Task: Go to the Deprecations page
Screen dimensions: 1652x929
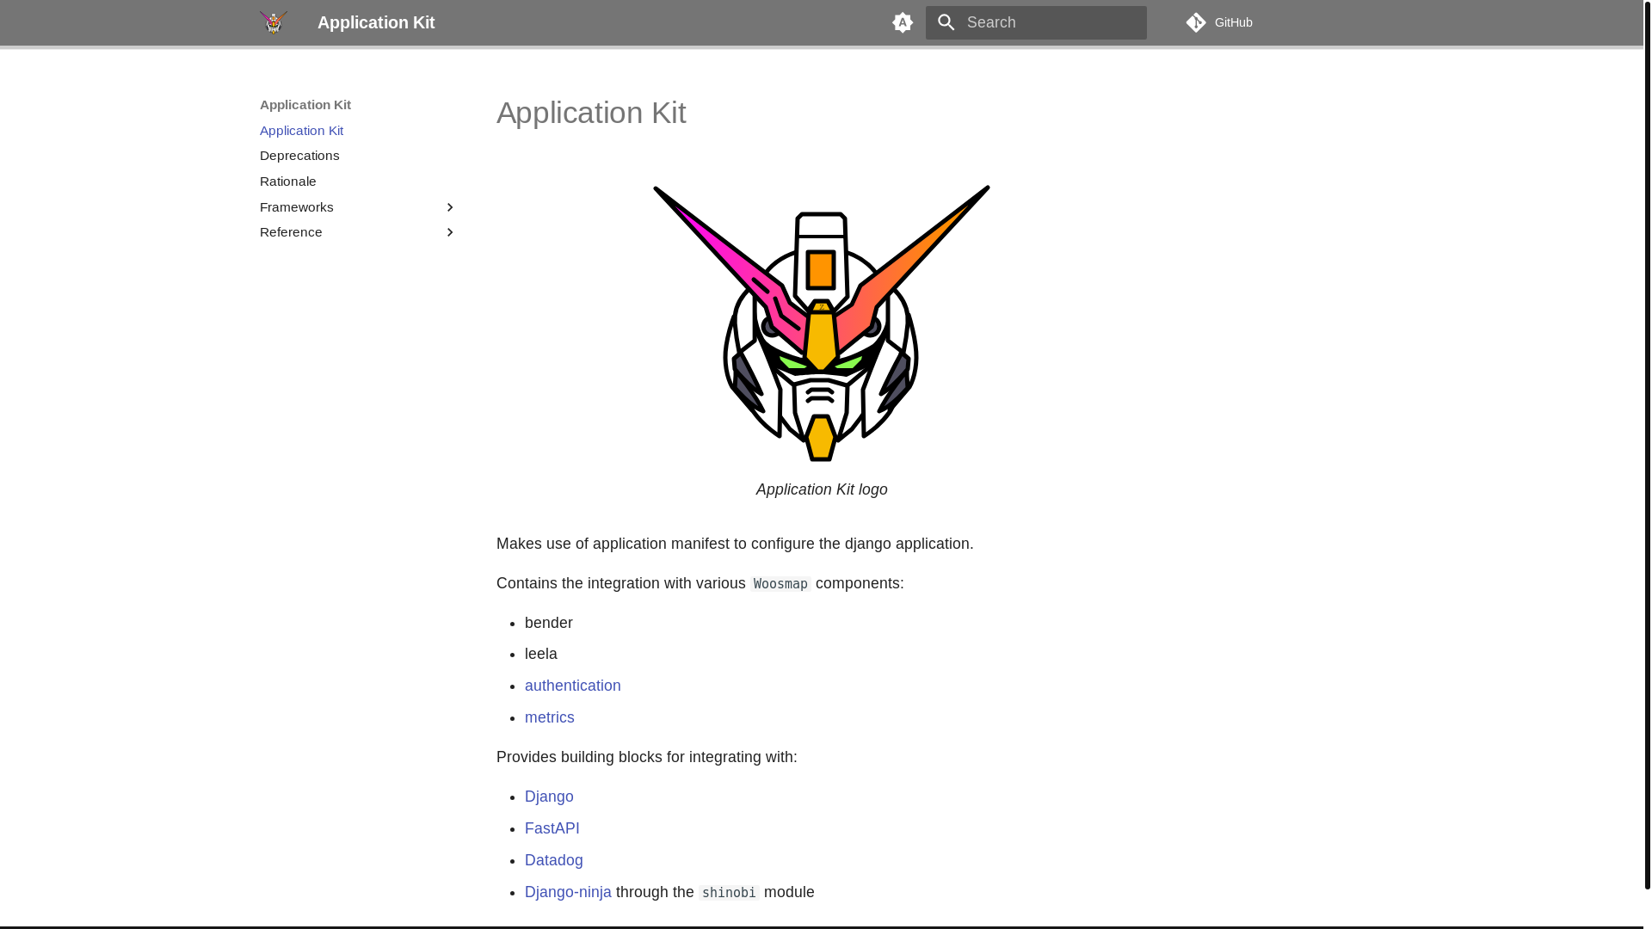Action: coord(299,156)
